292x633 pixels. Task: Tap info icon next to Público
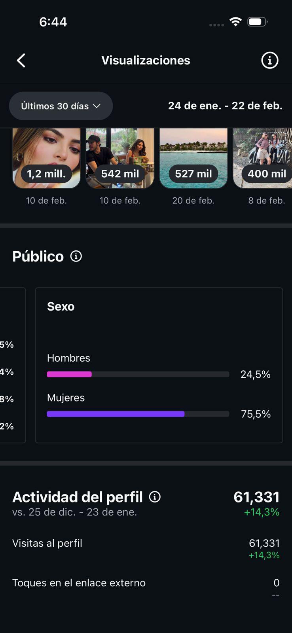tap(76, 256)
